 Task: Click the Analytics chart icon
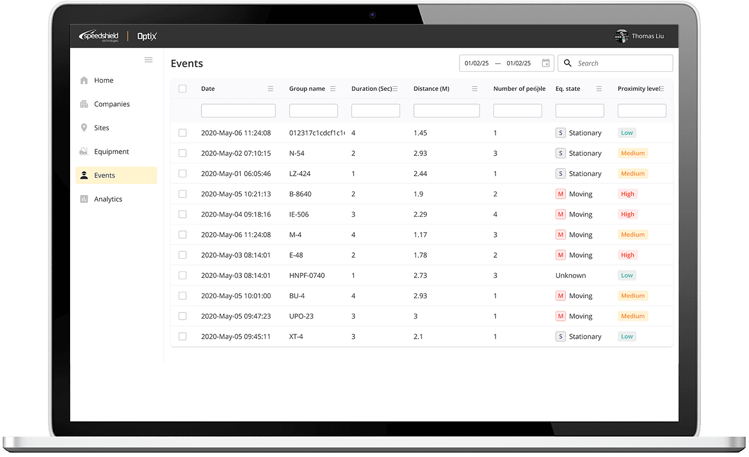(x=84, y=199)
